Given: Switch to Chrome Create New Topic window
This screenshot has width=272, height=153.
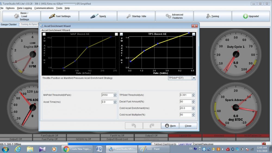Looking at the screenshot, I should pyautogui.click(x=77, y=149).
